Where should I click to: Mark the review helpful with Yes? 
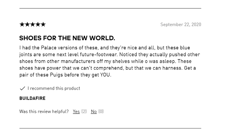[76, 111]
